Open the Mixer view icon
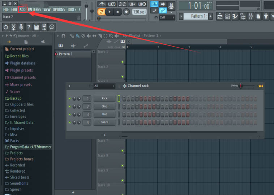The image size is (274, 195). point(251,17)
